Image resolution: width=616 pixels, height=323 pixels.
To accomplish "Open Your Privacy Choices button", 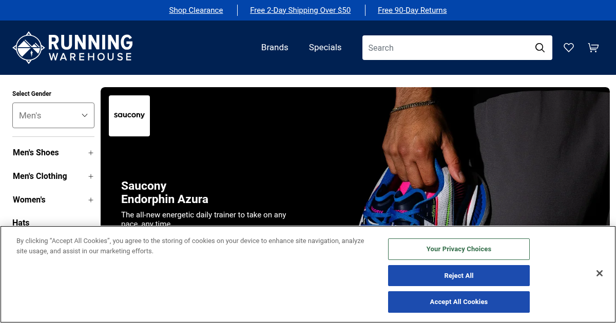I will coord(459,249).
